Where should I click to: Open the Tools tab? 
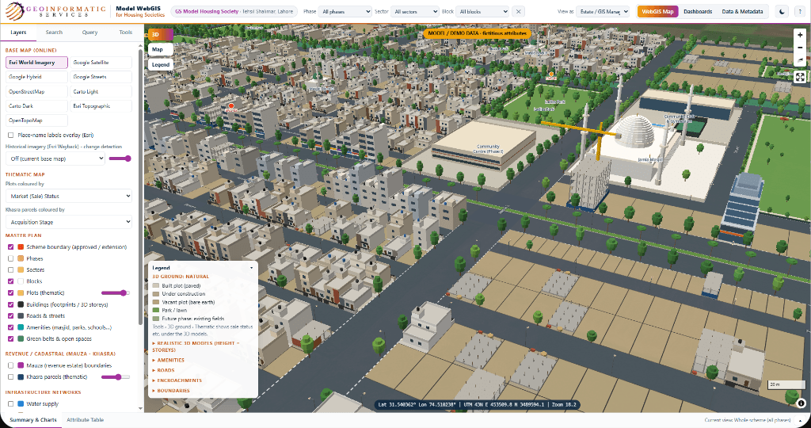(x=126, y=32)
